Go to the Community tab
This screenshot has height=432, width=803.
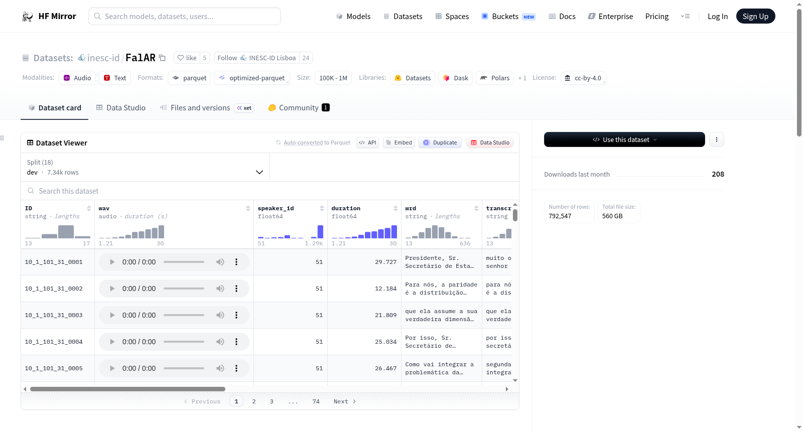[299, 108]
